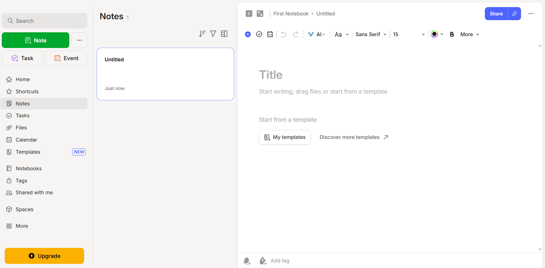Click the calendar event icon in toolbar
Screen dimensions: 545x268
click(270, 34)
